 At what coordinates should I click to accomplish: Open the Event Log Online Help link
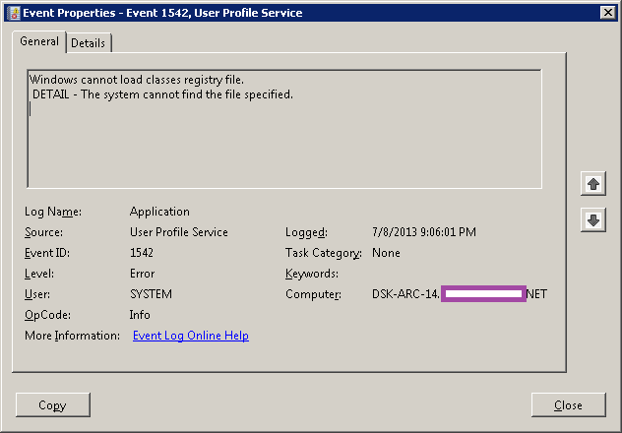coord(190,336)
